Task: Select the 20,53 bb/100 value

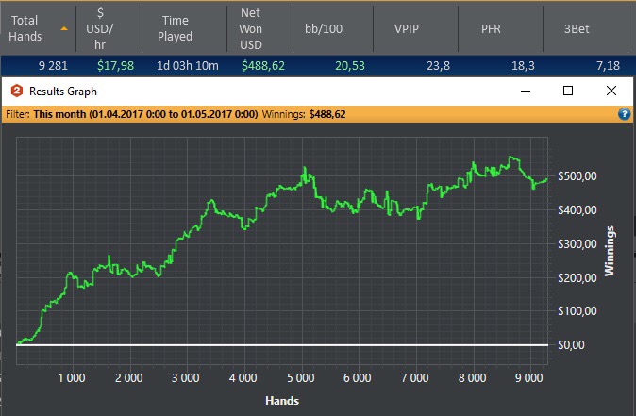Action: 350,66
